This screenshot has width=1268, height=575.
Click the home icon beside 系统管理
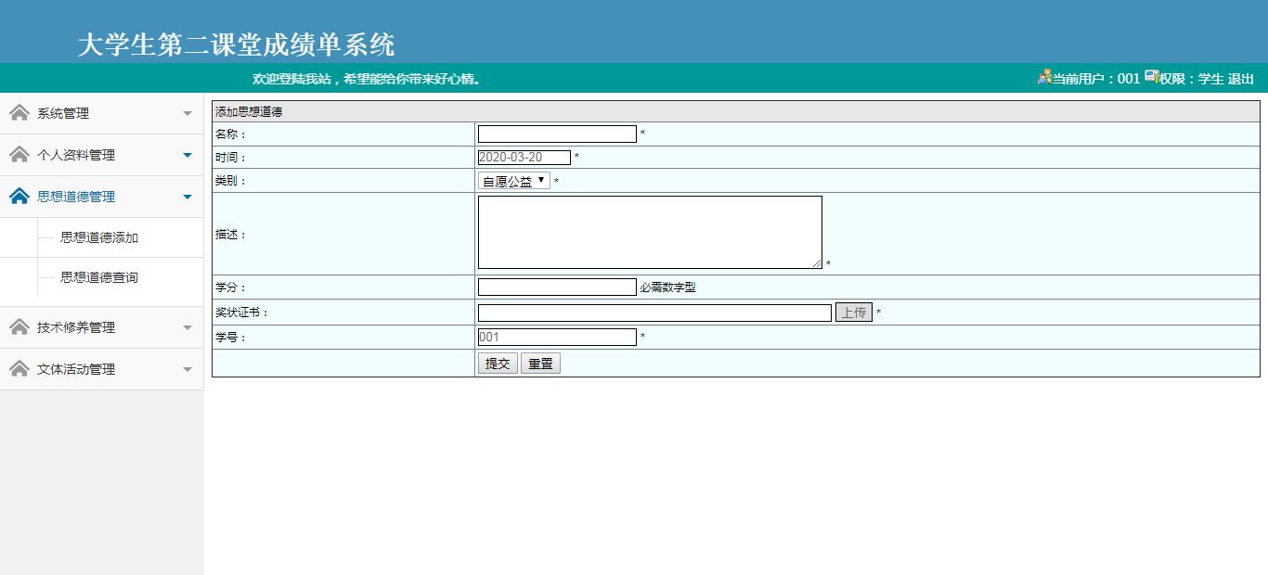pyautogui.click(x=19, y=112)
